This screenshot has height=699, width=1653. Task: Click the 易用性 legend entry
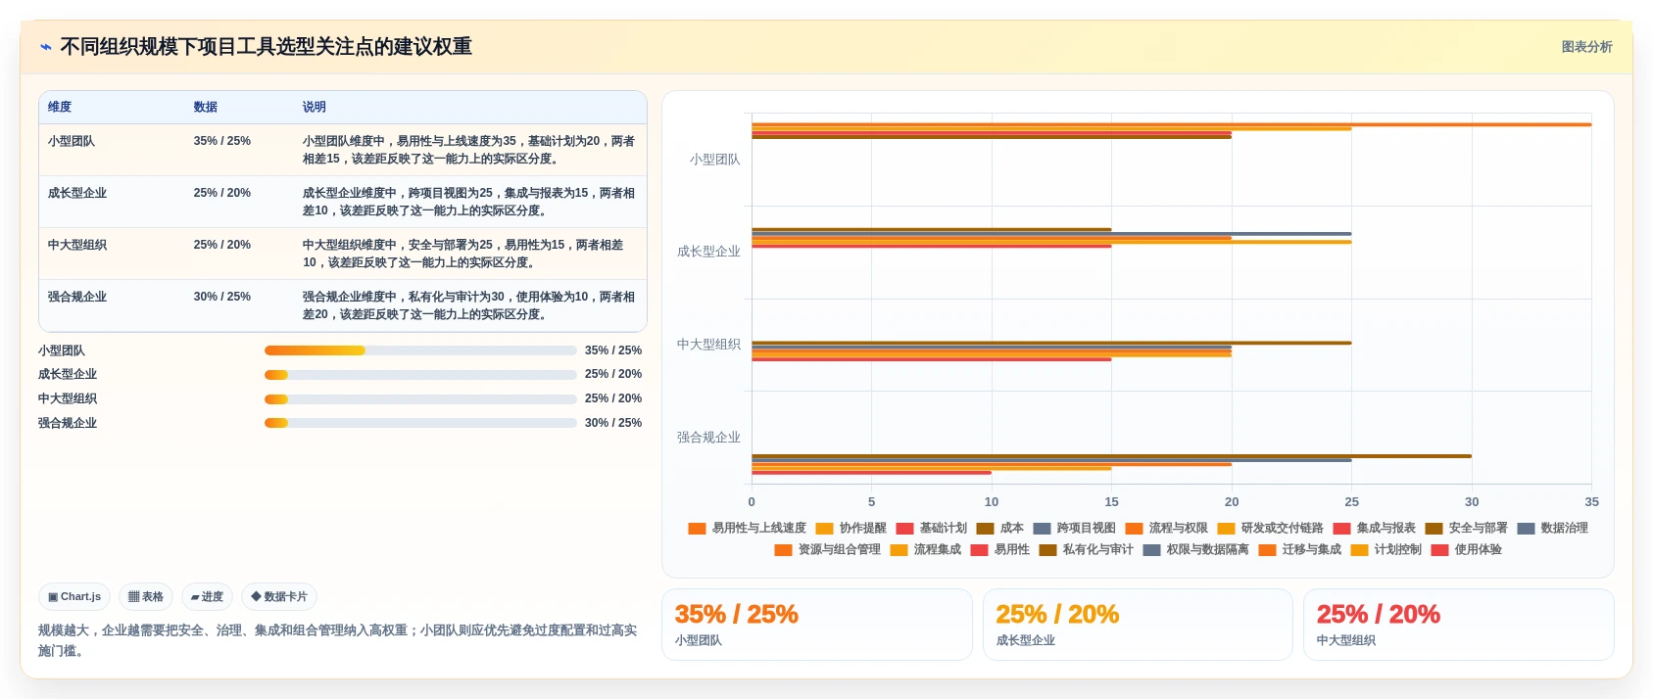coord(1000,549)
